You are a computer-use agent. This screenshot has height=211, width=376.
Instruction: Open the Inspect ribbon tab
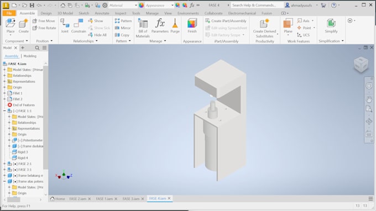[121, 13]
